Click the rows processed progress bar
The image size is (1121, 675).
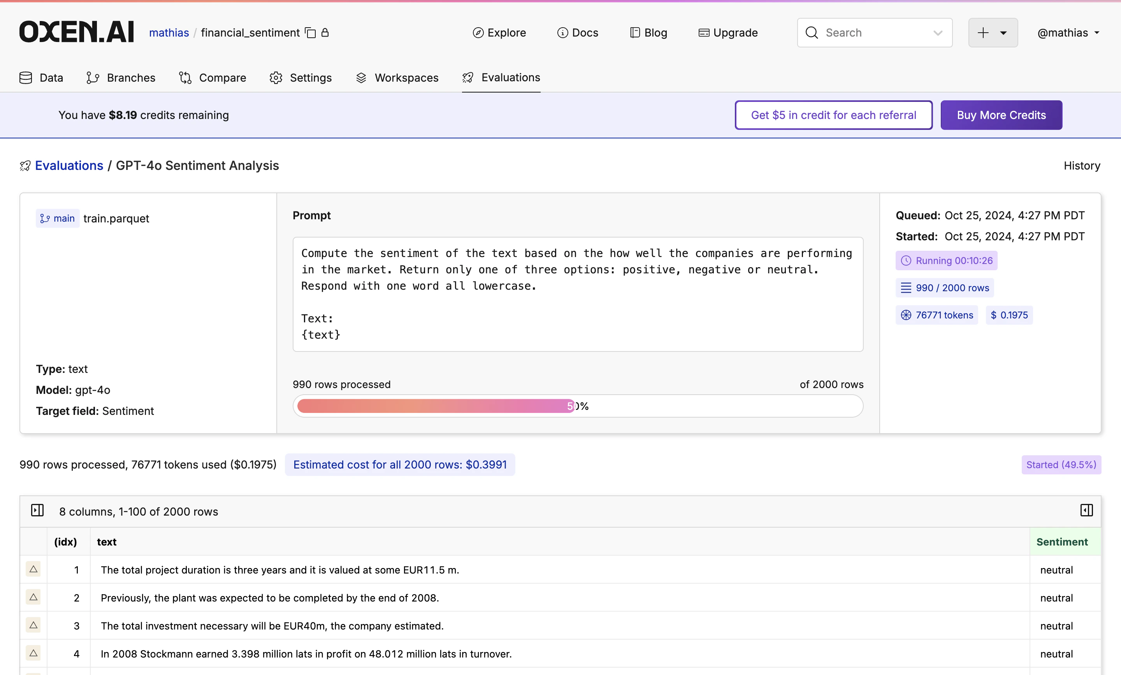[x=577, y=406]
